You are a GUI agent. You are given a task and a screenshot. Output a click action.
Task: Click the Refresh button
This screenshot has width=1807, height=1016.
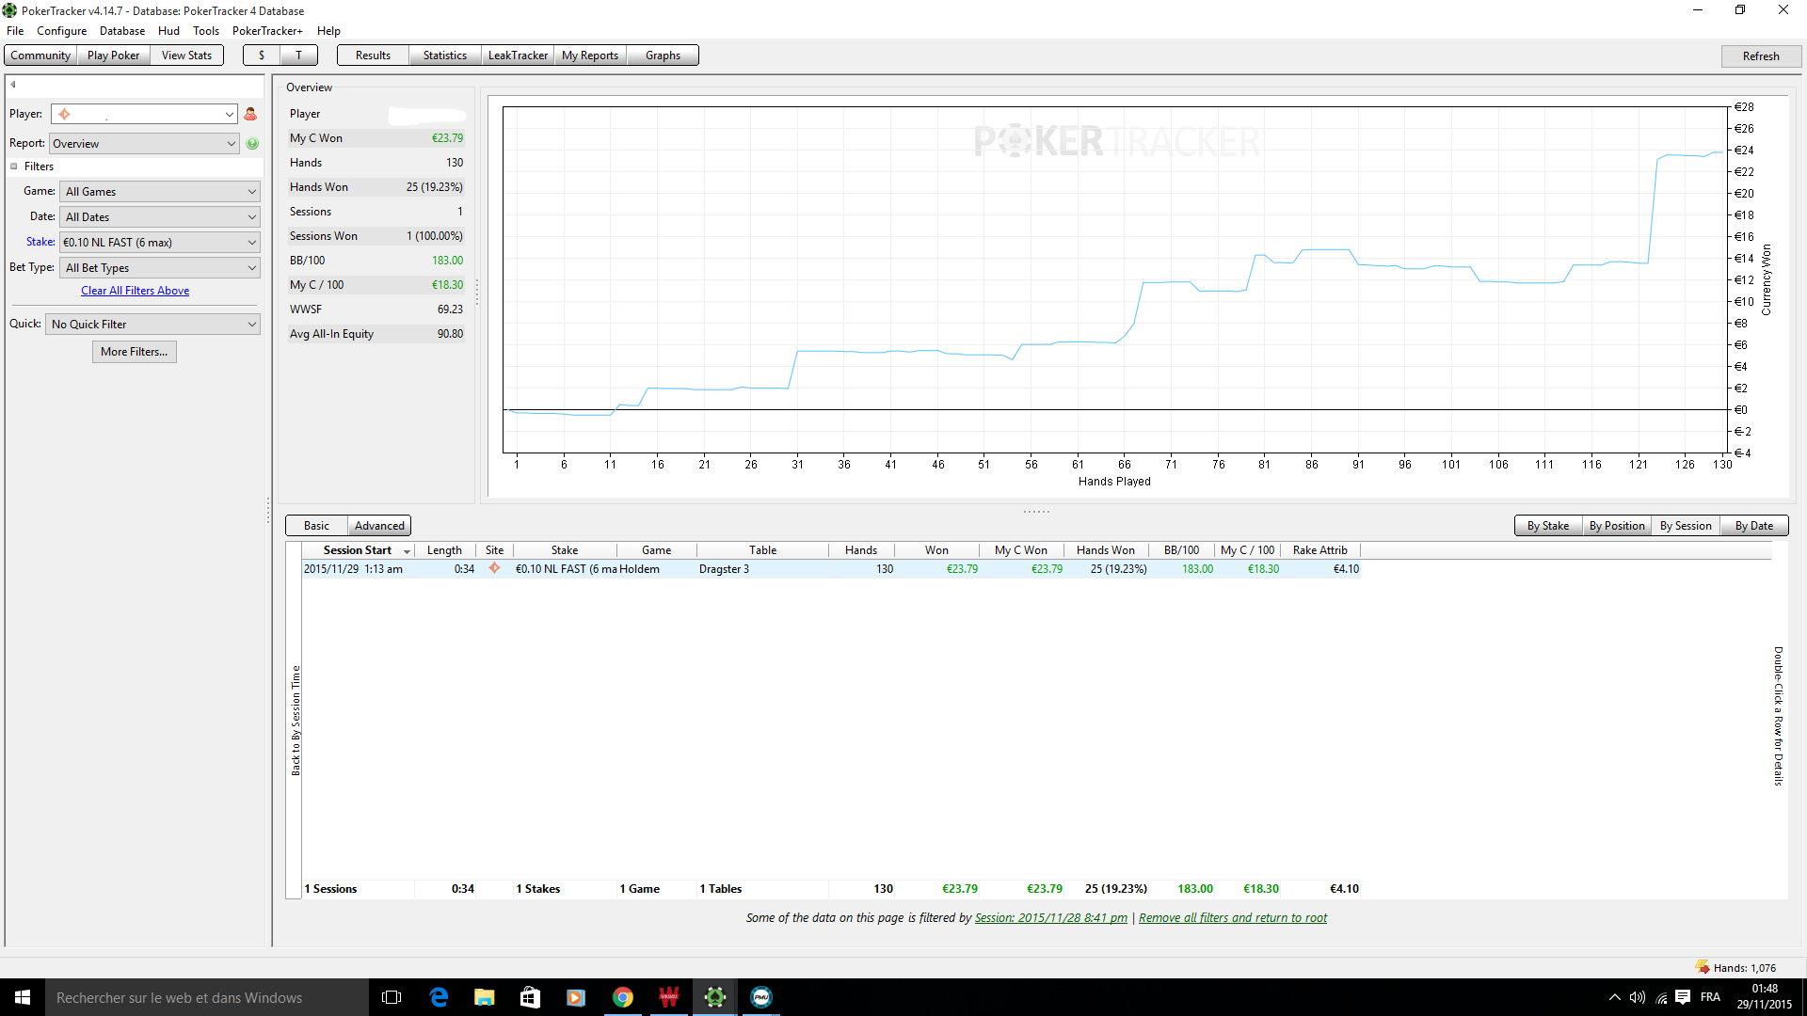1761,56
